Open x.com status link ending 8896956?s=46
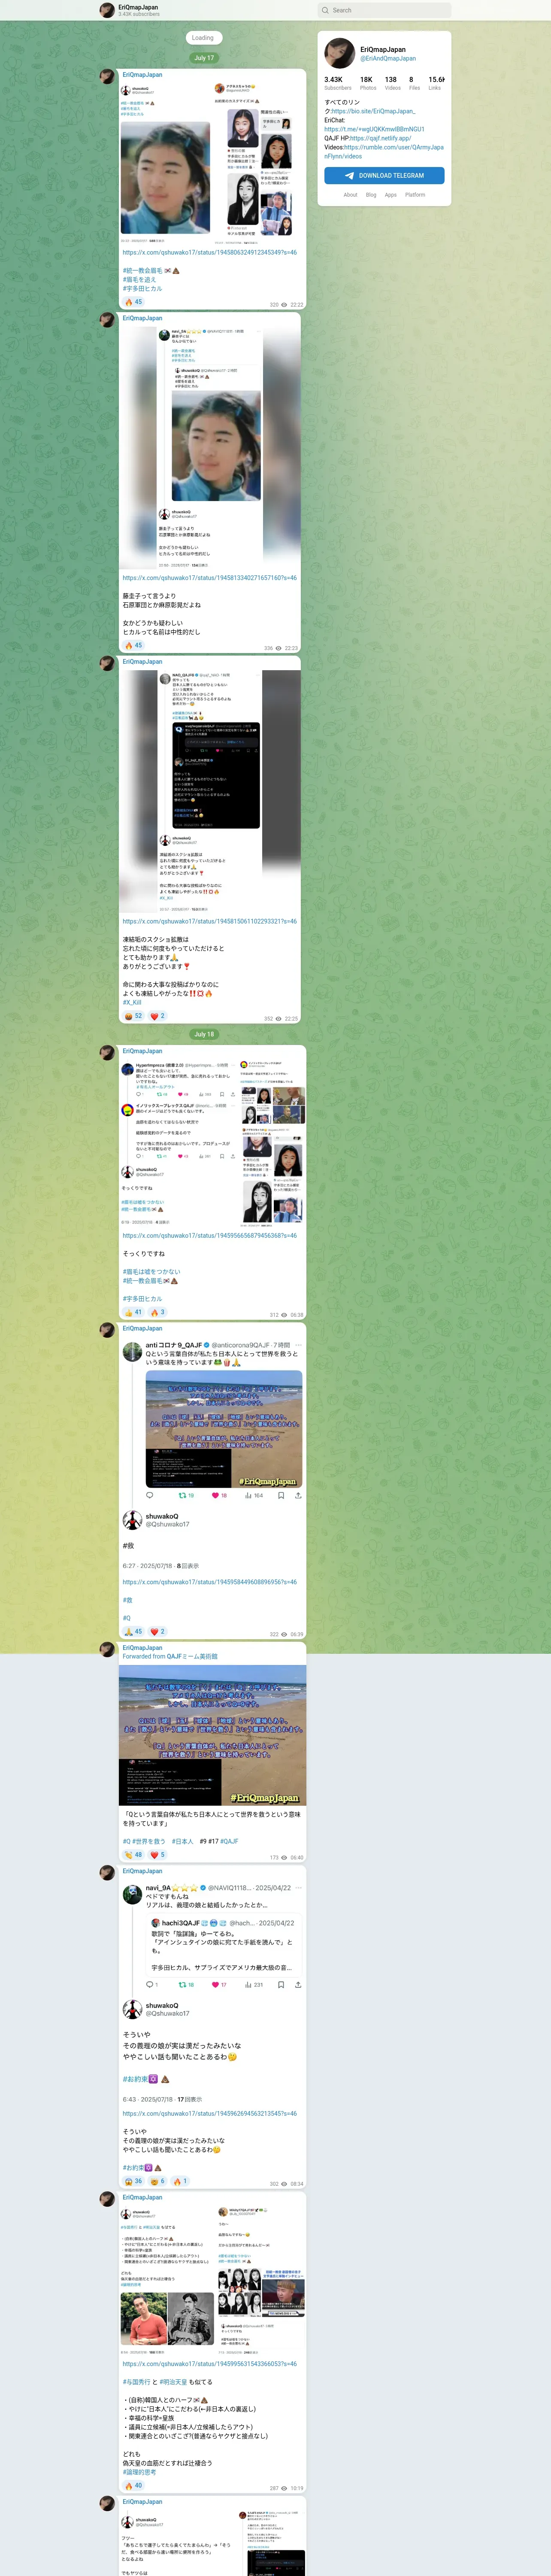Viewport: 551px width, 2576px height. (210, 1582)
